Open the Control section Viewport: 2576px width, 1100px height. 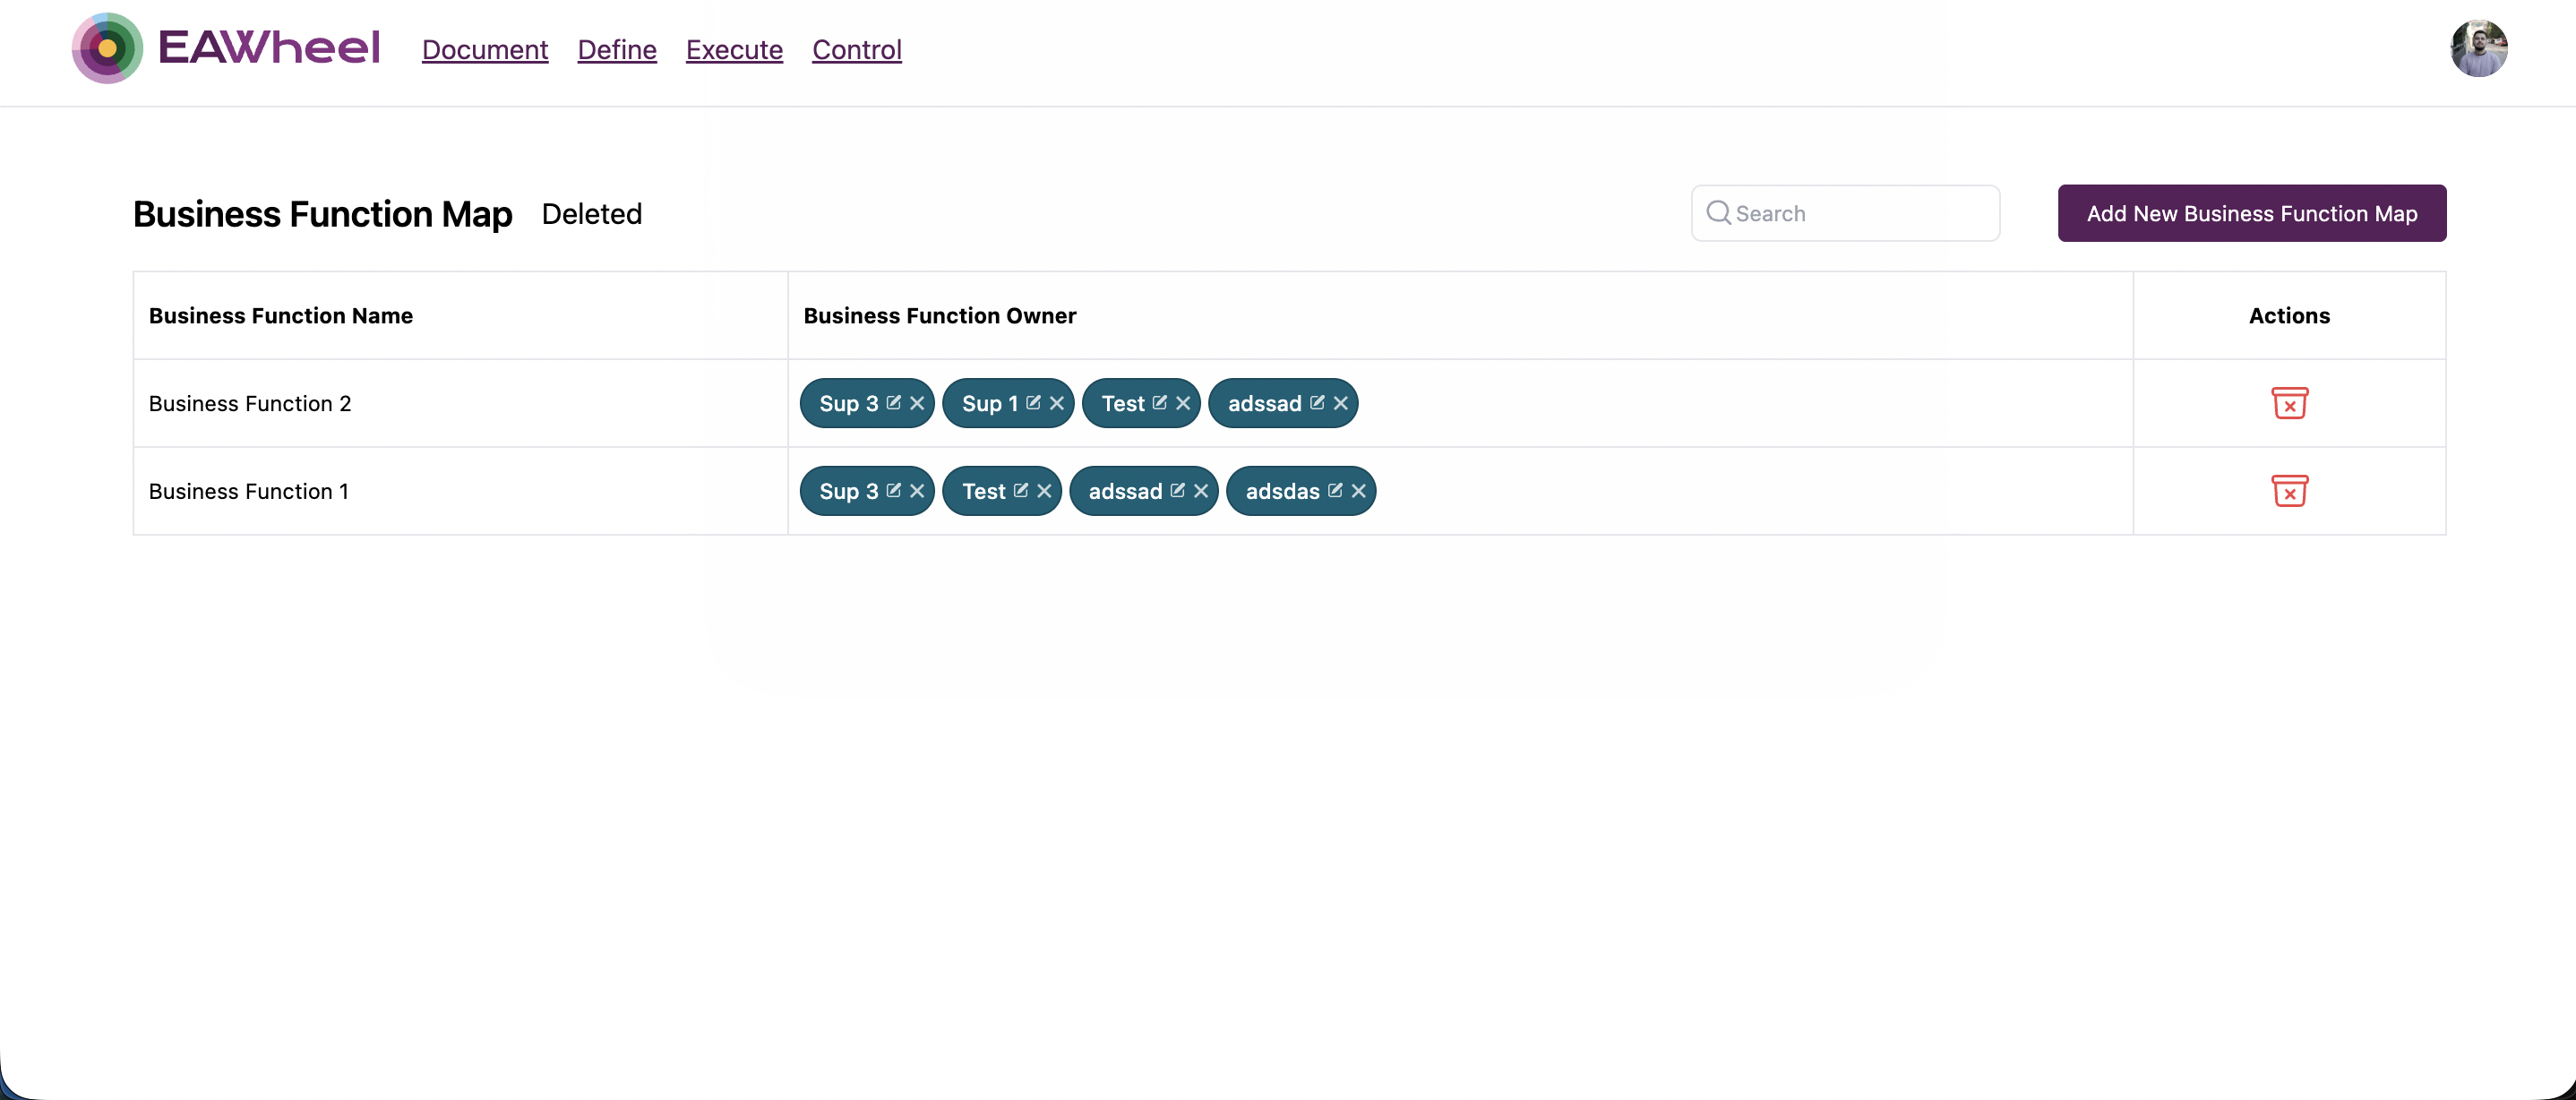[x=856, y=49]
